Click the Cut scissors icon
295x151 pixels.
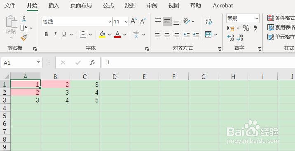pyautogui.click(x=24, y=19)
